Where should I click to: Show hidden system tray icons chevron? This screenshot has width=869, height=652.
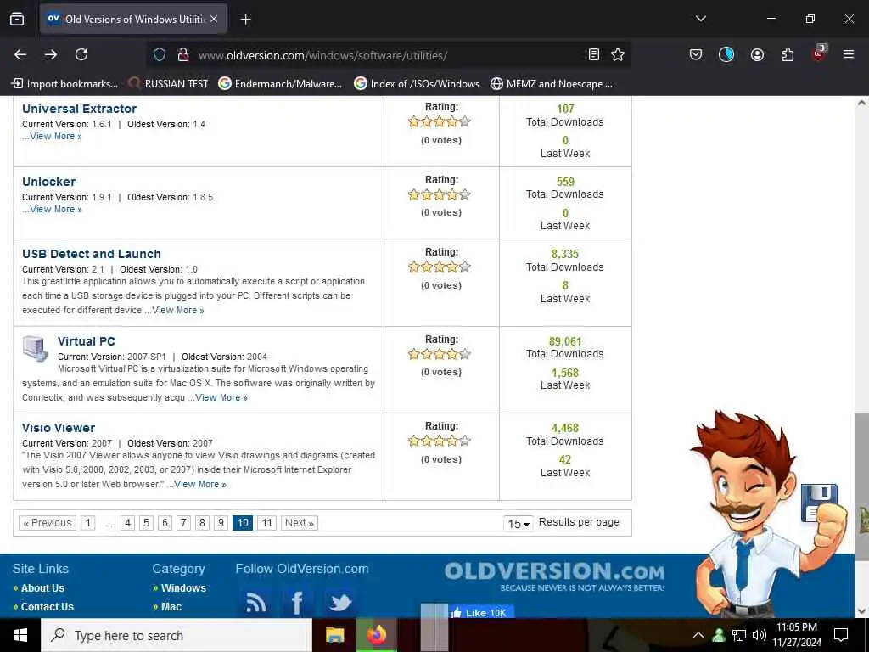(x=698, y=635)
